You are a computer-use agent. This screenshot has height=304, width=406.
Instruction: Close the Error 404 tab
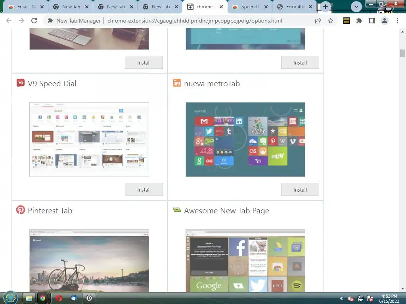tap(310, 7)
